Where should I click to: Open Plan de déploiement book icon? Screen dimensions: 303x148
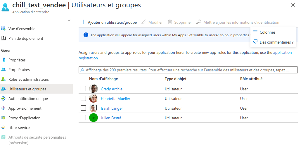click(x=4, y=38)
